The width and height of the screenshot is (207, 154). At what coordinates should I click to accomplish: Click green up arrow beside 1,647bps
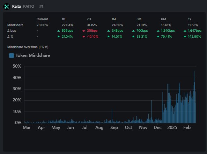point(185,31)
